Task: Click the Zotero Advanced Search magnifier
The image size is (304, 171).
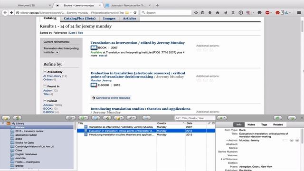Action: (146, 118)
